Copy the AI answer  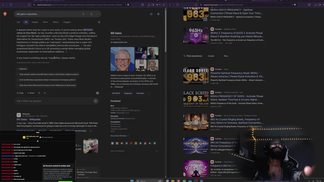(20, 93)
